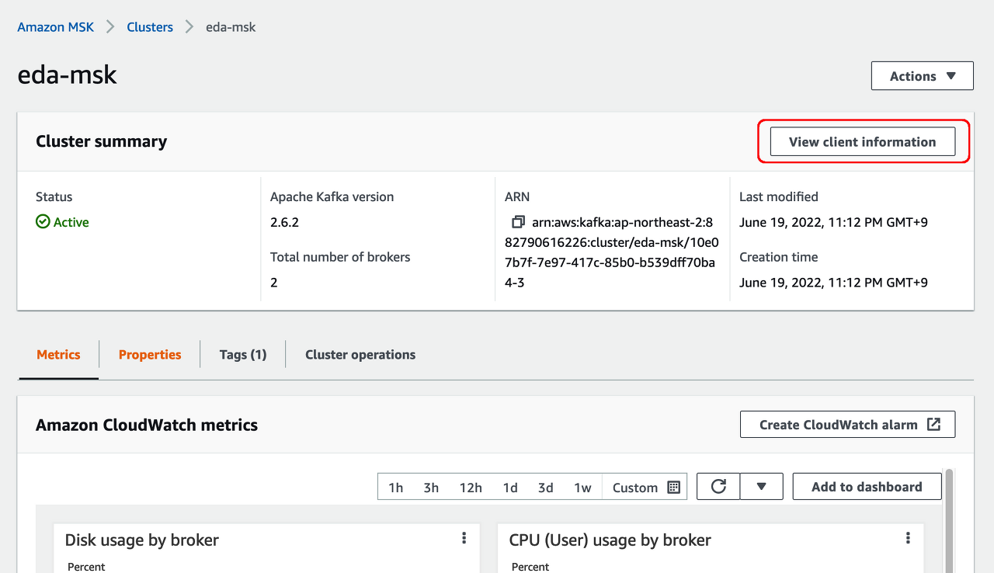
Task: Click Add to dashboard button
Action: tap(867, 487)
